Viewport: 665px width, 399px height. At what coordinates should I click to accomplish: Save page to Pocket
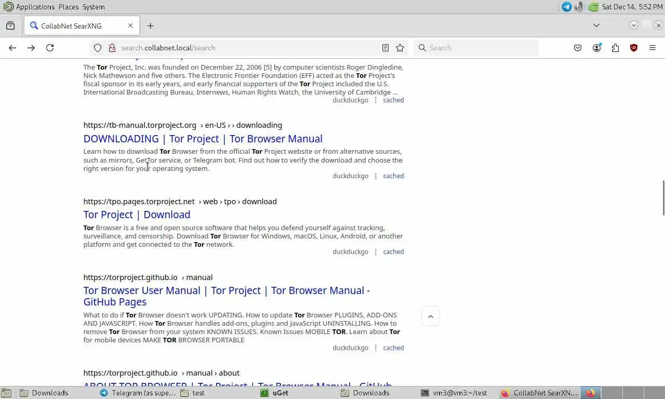tap(578, 48)
